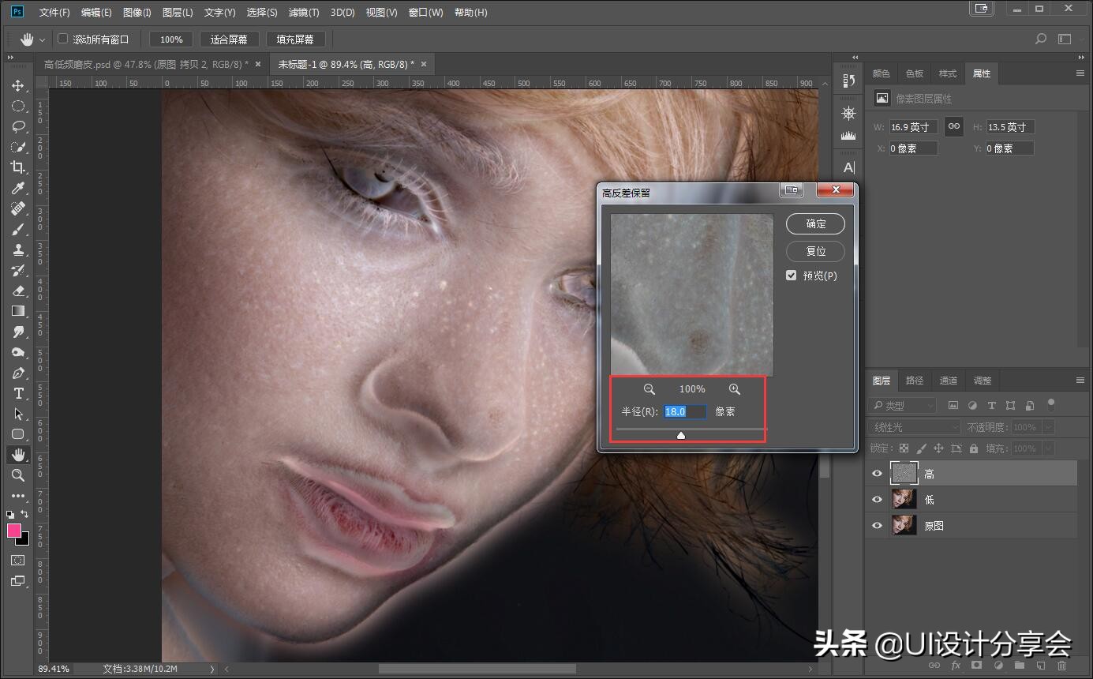
Task: Toggle the 预览(P) preview checkbox
Action: pyautogui.click(x=792, y=276)
